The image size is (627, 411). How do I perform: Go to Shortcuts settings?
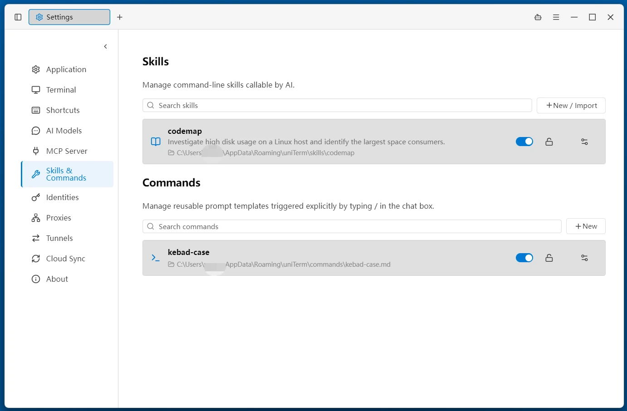tap(67, 110)
